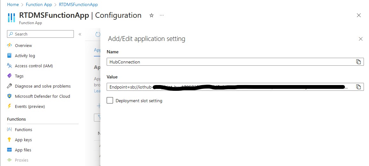Open the Function App breadcrumb link
The height and width of the screenshot is (166, 369).
coord(39,4)
